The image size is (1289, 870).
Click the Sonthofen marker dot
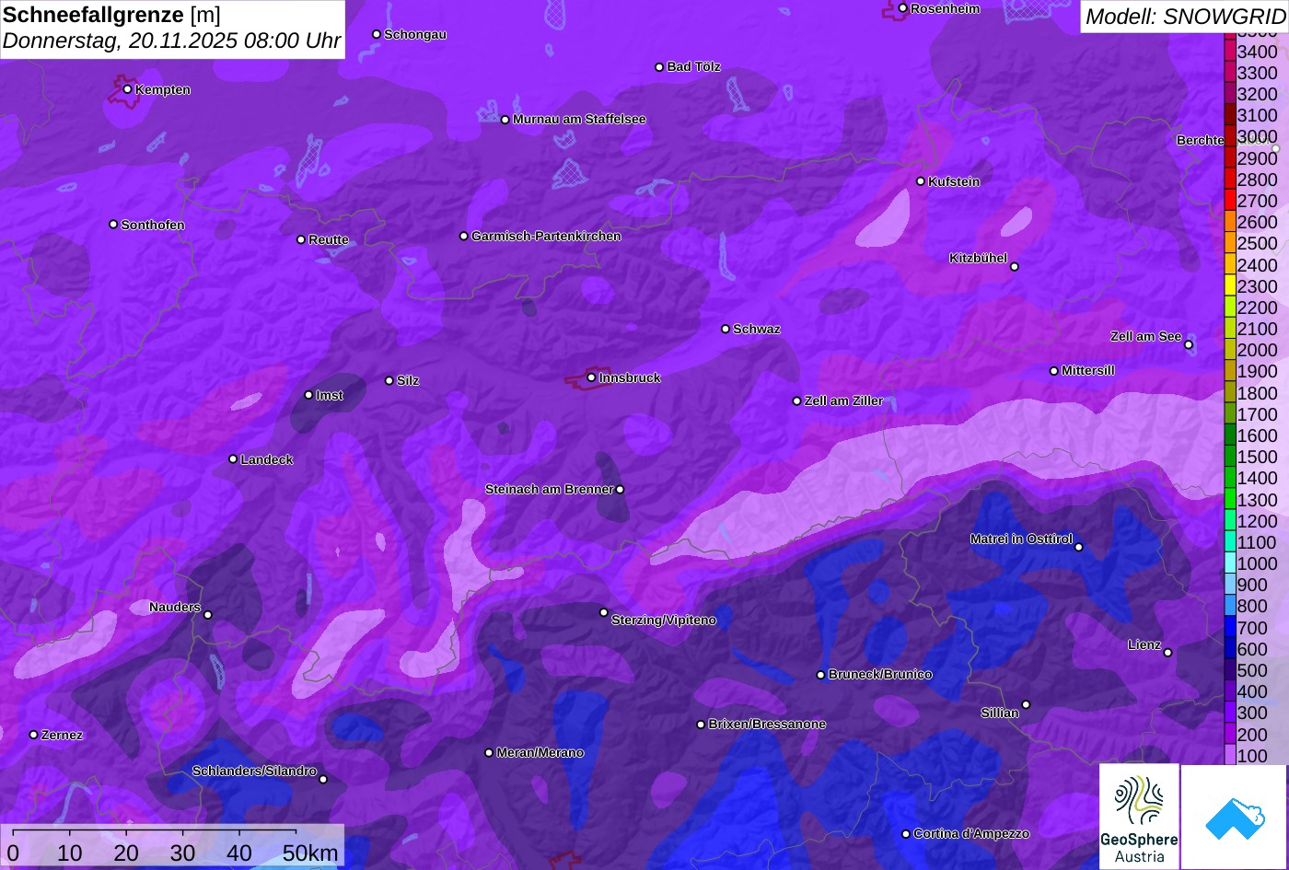point(113,225)
